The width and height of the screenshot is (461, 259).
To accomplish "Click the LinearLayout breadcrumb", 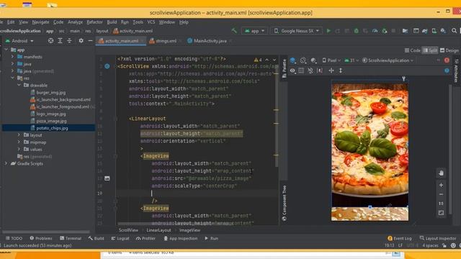I will coord(158,230).
